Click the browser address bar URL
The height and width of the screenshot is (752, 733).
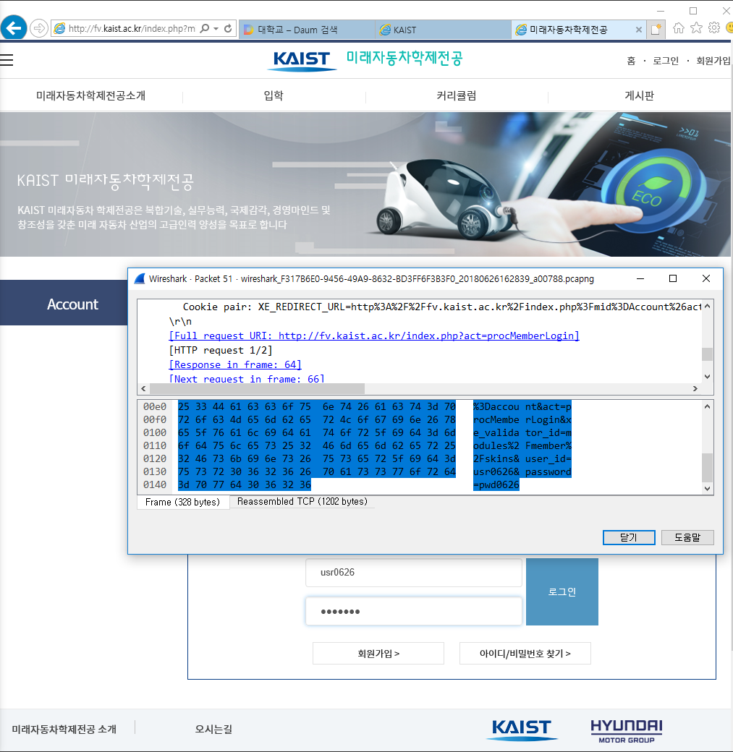point(132,29)
